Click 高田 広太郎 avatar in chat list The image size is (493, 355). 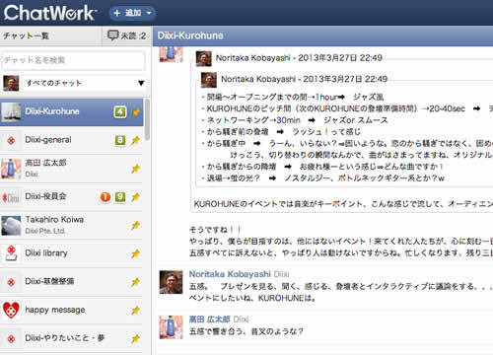(x=11, y=169)
